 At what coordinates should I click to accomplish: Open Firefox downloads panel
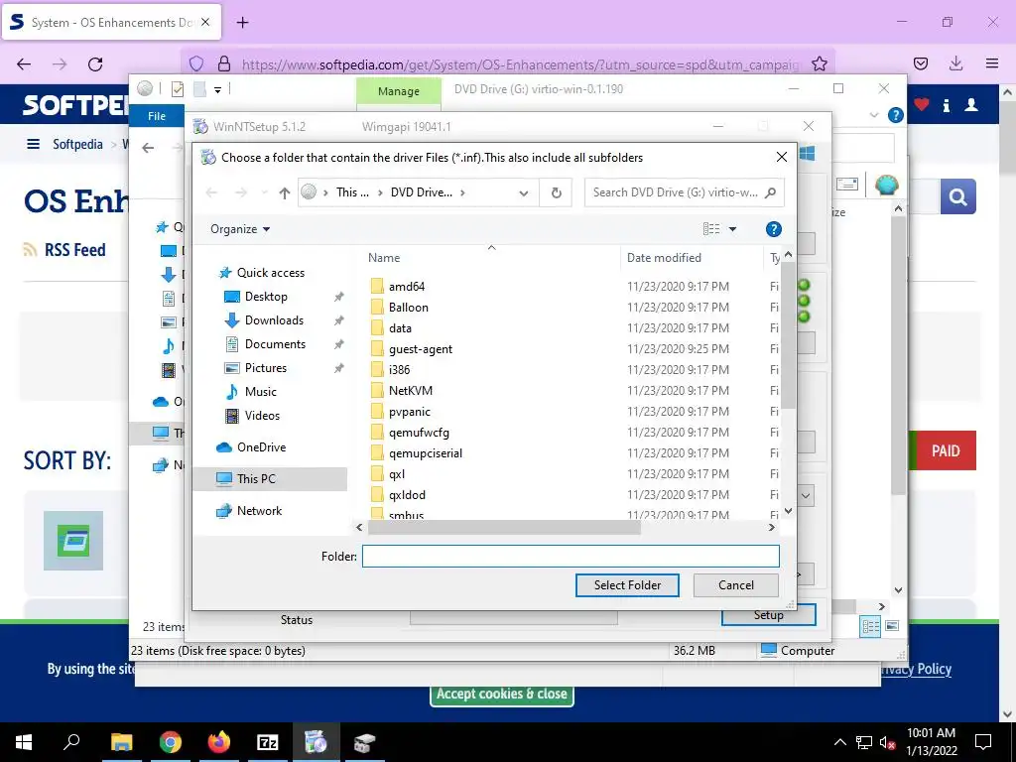(x=955, y=63)
